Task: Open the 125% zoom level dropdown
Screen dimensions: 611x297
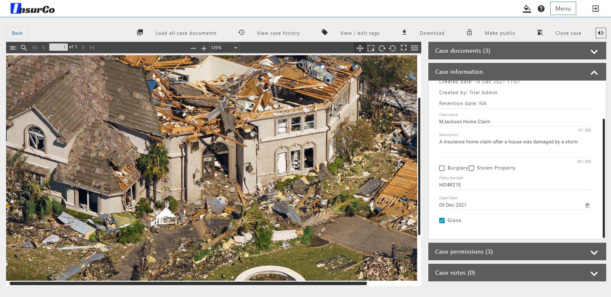Action: point(224,48)
